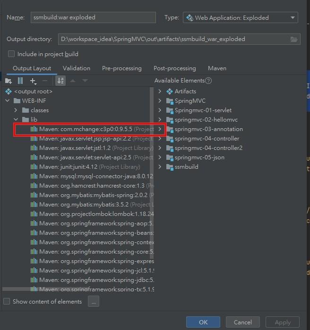This screenshot has height=330, width=310.
Task: Switch to the Validation tab
Action: [x=76, y=68]
